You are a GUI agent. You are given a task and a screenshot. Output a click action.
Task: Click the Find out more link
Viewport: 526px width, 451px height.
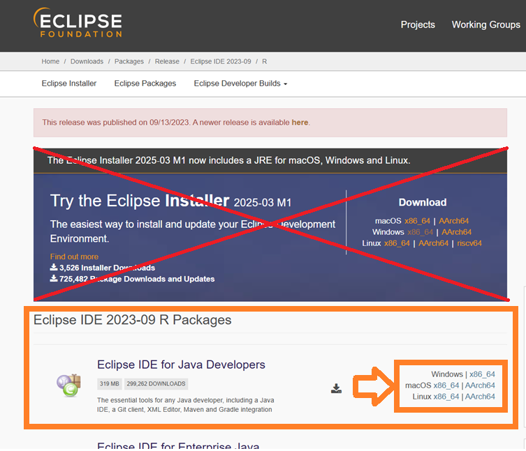click(74, 257)
